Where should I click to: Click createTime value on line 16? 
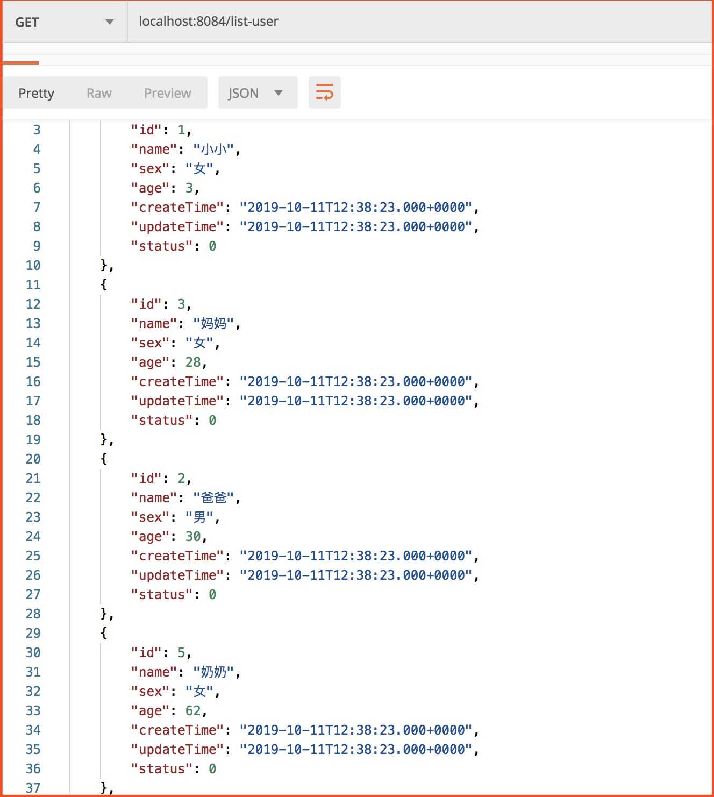pos(355,381)
